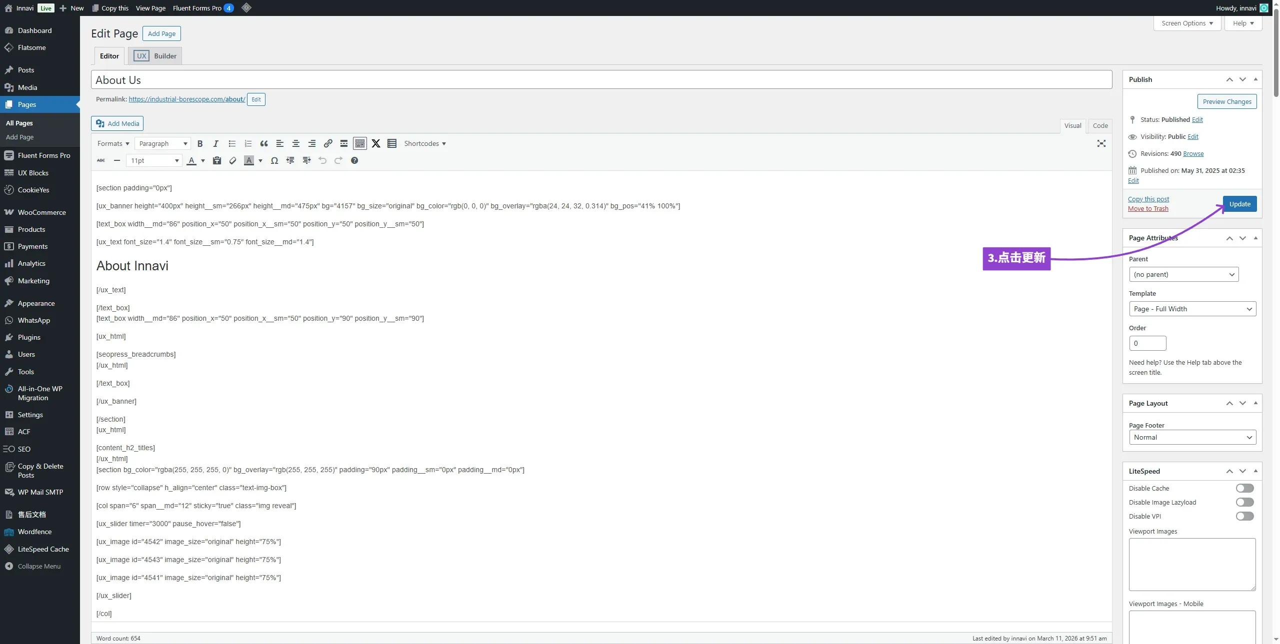Image resolution: width=1280 pixels, height=644 pixels.
Task: Open the special character omega icon
Action: 274,161
